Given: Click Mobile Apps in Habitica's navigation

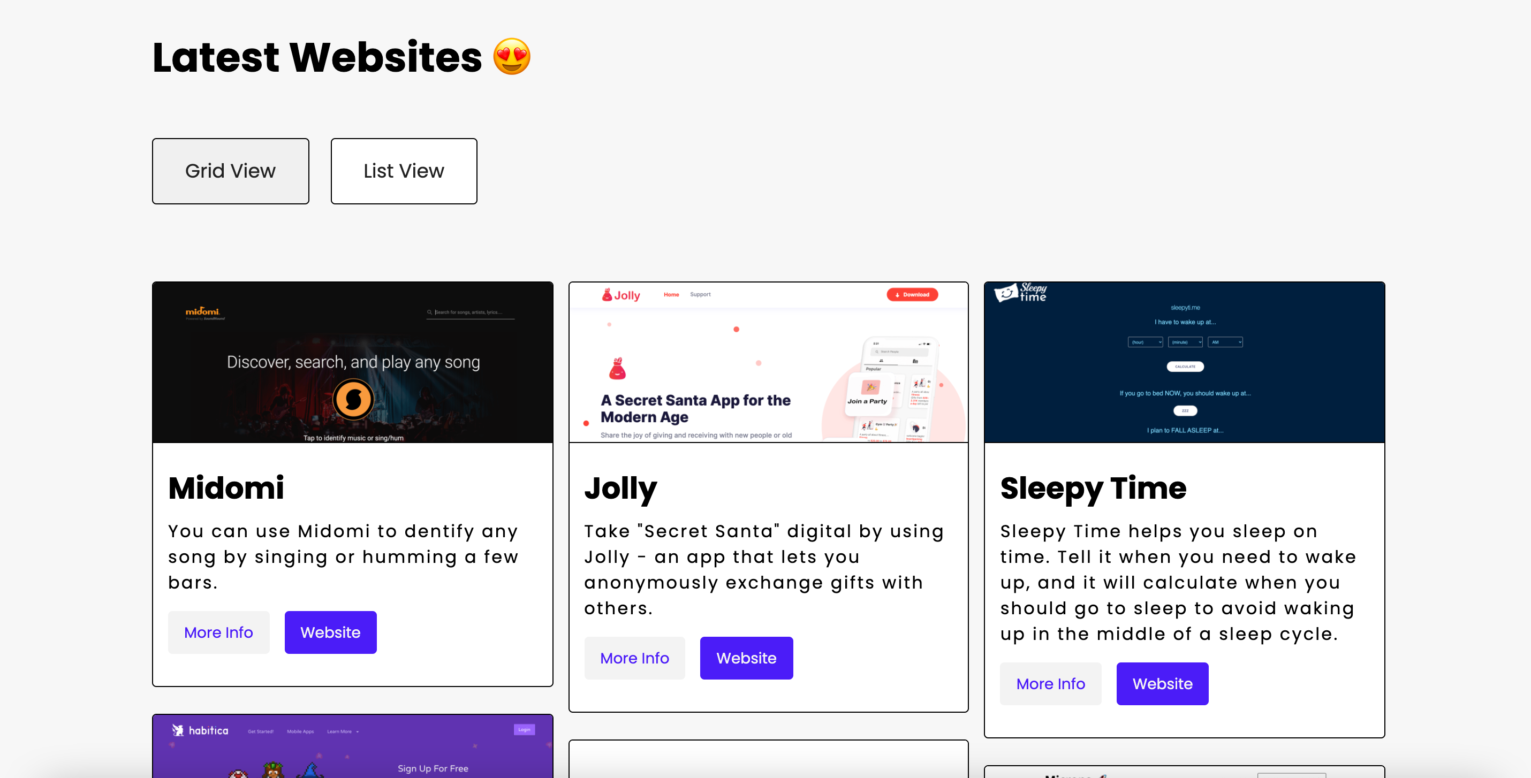Looking at the screenshot, I should [x=300, y=731].
